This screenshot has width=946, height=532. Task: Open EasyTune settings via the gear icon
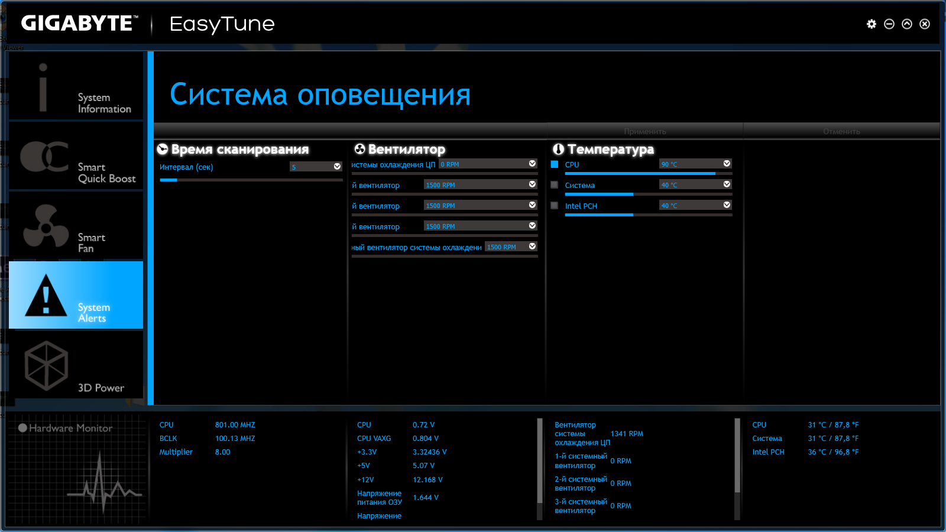pos(872,24)
